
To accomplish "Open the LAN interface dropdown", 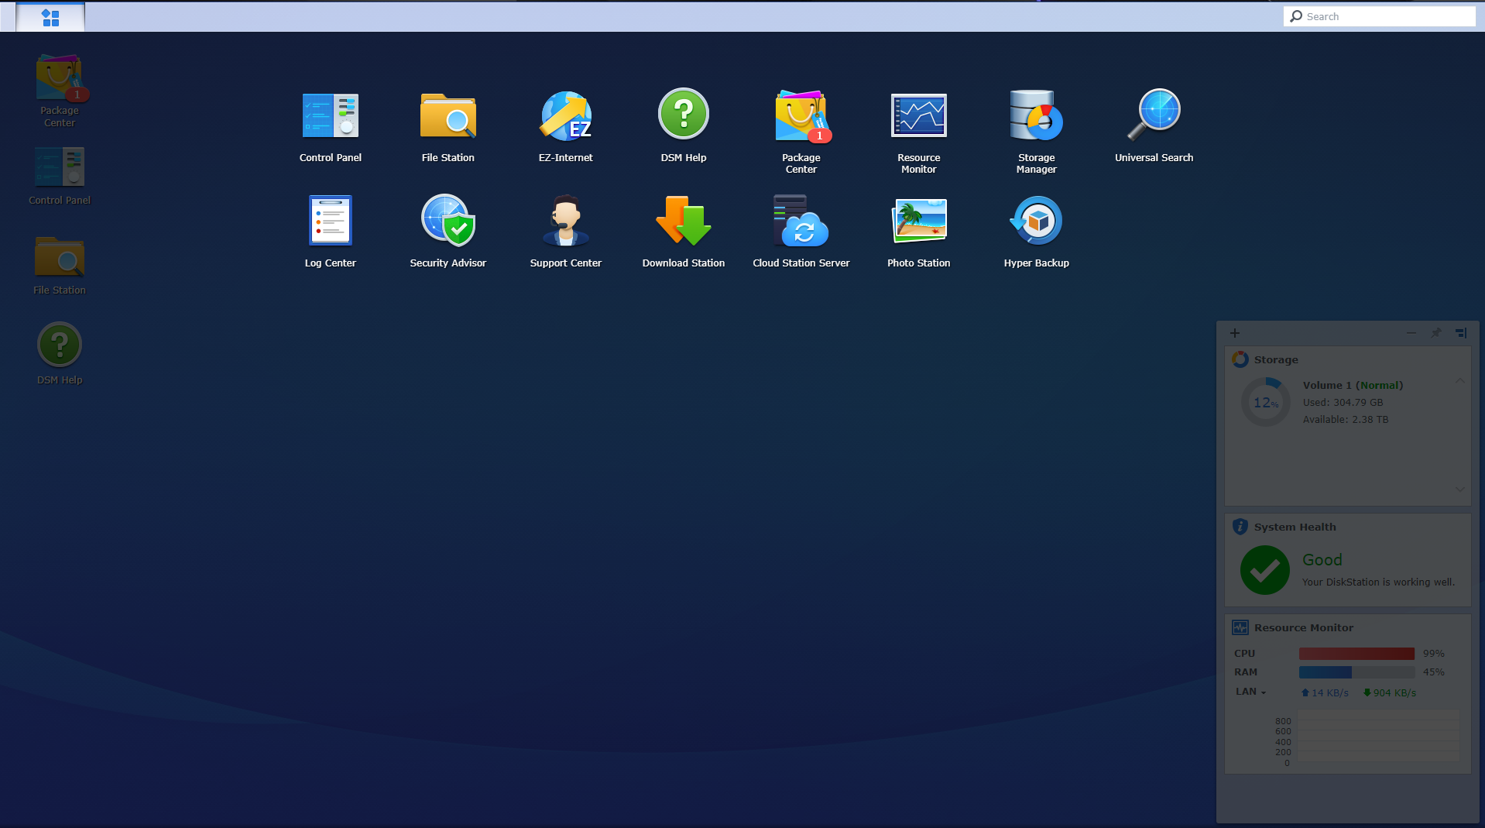I will [1250, 692].
